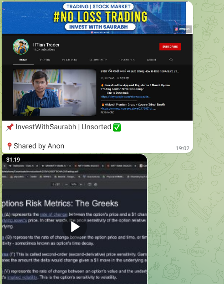This screenshot has height=284, width=224.
Task: Click the green checkmark emoji in caption
Action: click(x=117, y=127)
